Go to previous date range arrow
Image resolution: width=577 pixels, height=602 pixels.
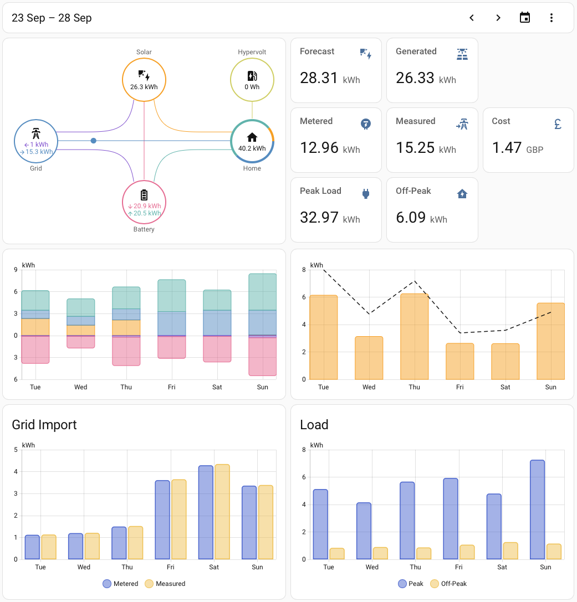(472, 18)
